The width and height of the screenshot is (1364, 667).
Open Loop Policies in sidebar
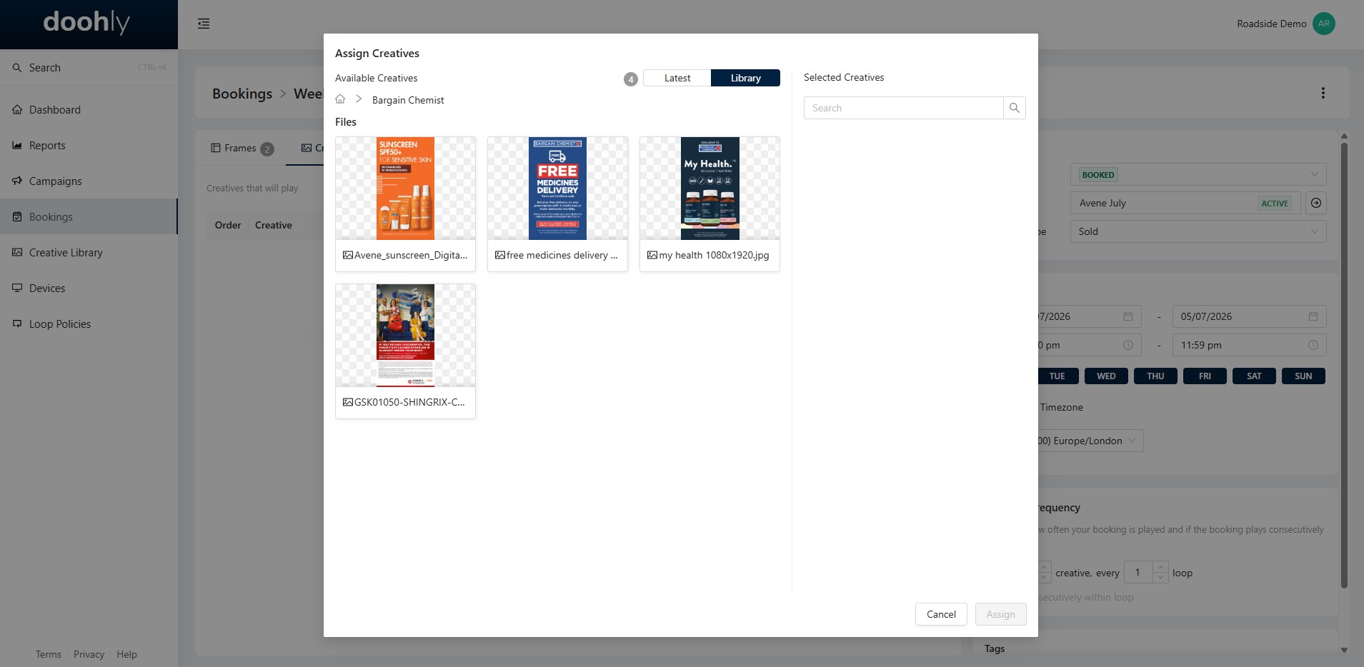pos(89,324)
